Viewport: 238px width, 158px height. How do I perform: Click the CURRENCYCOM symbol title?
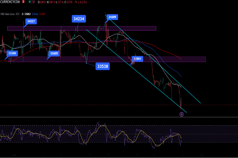[10, 2]
